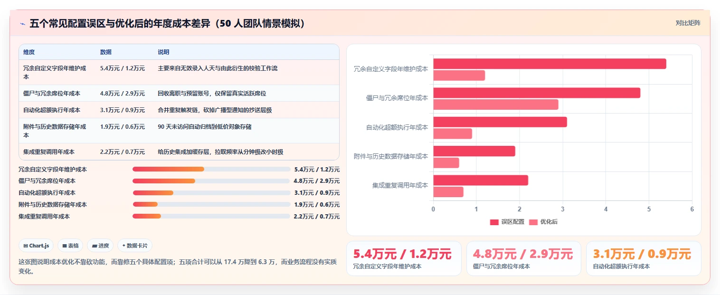
Task: Click the main title about 50 人团队情景模拟
Action: pos(167,24)
